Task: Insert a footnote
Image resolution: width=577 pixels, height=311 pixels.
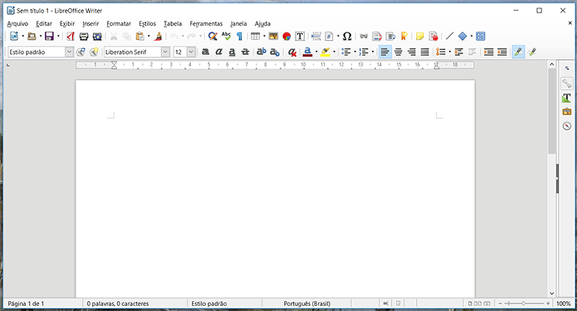Action: (377, 36)
